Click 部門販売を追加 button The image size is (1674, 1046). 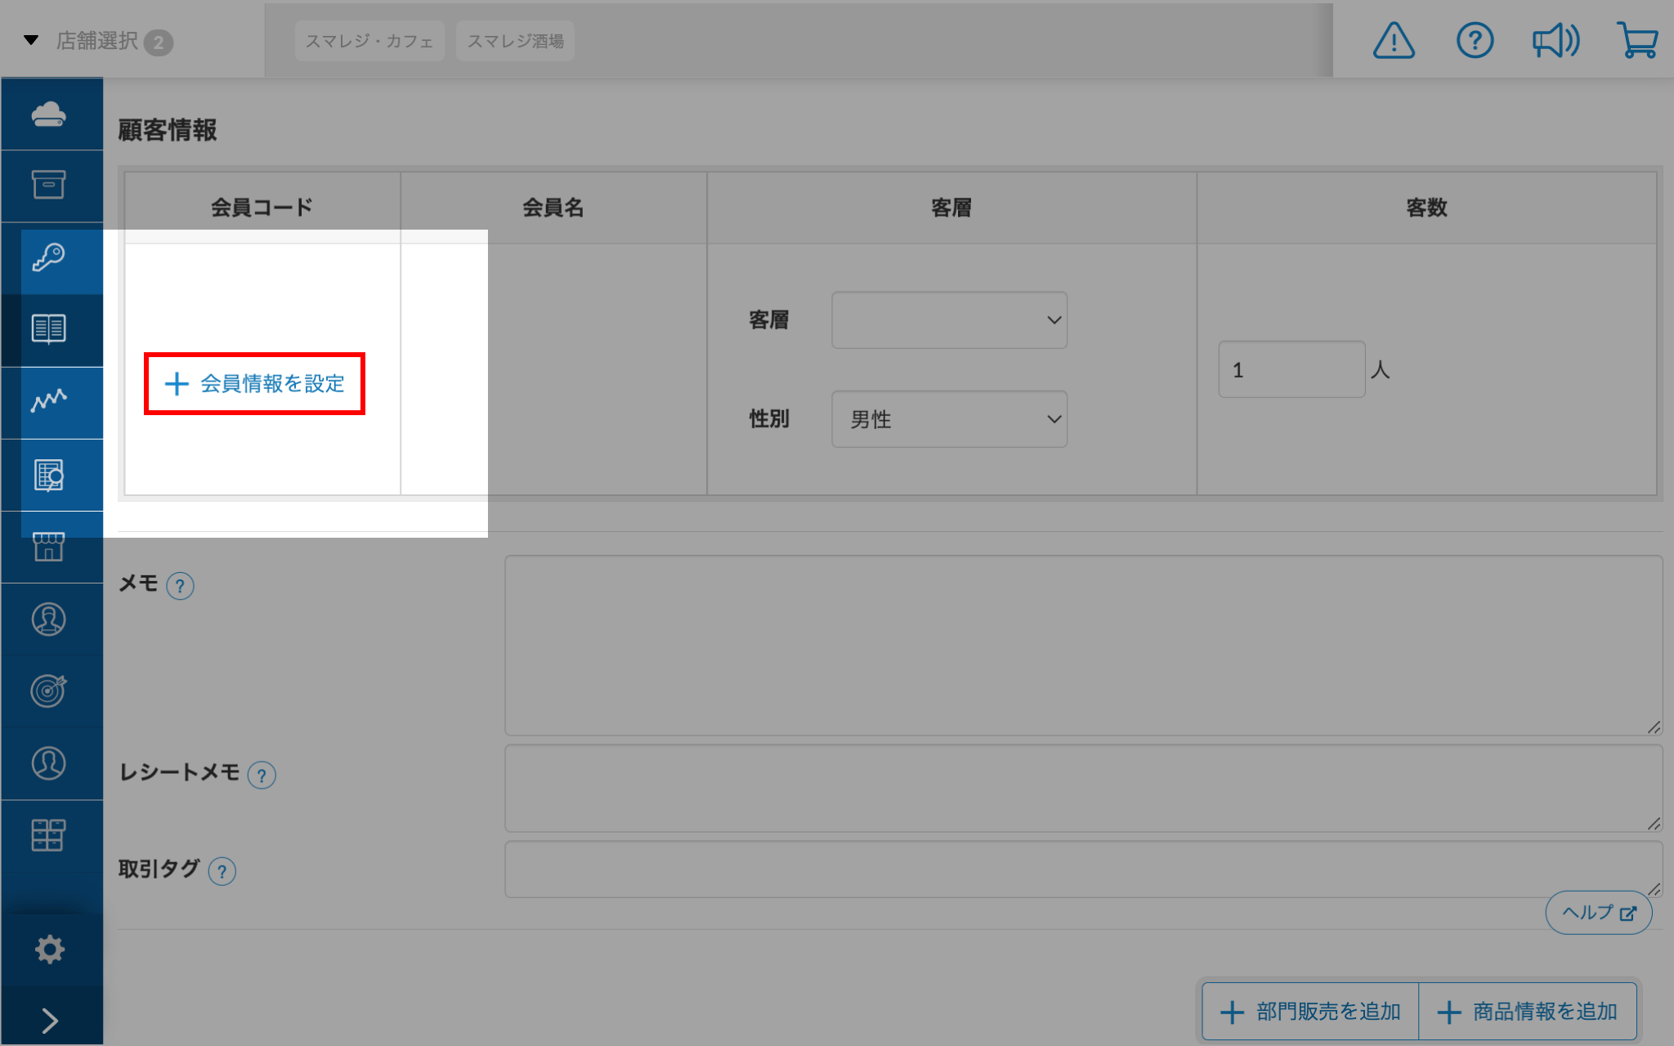[1310, 1012]
